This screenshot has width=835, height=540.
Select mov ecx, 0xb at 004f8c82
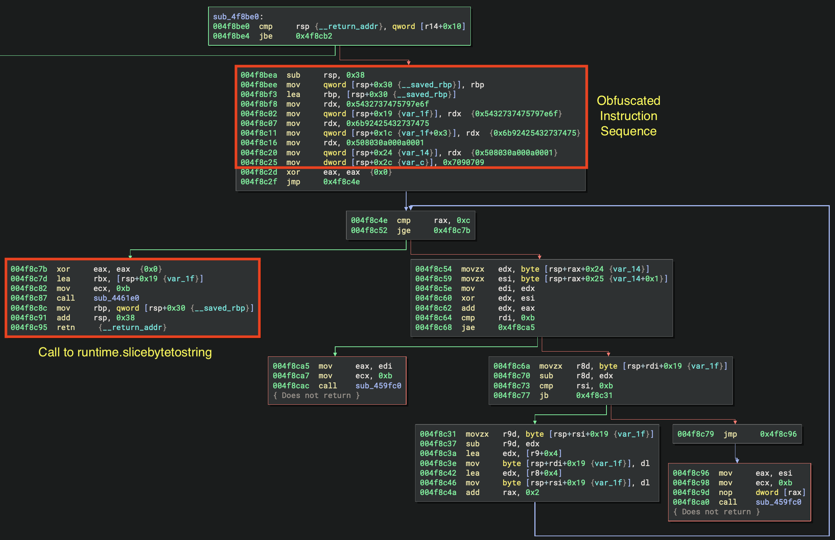point(70,288)
